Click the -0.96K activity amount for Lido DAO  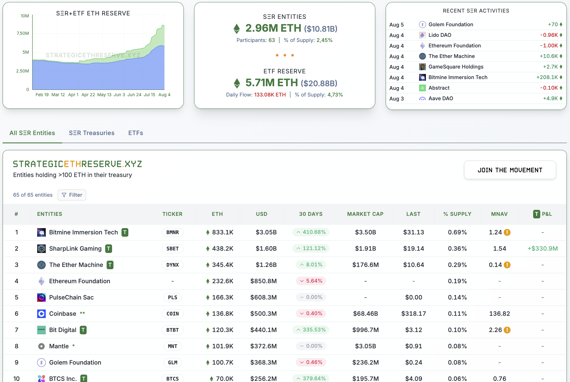(549, 35)
